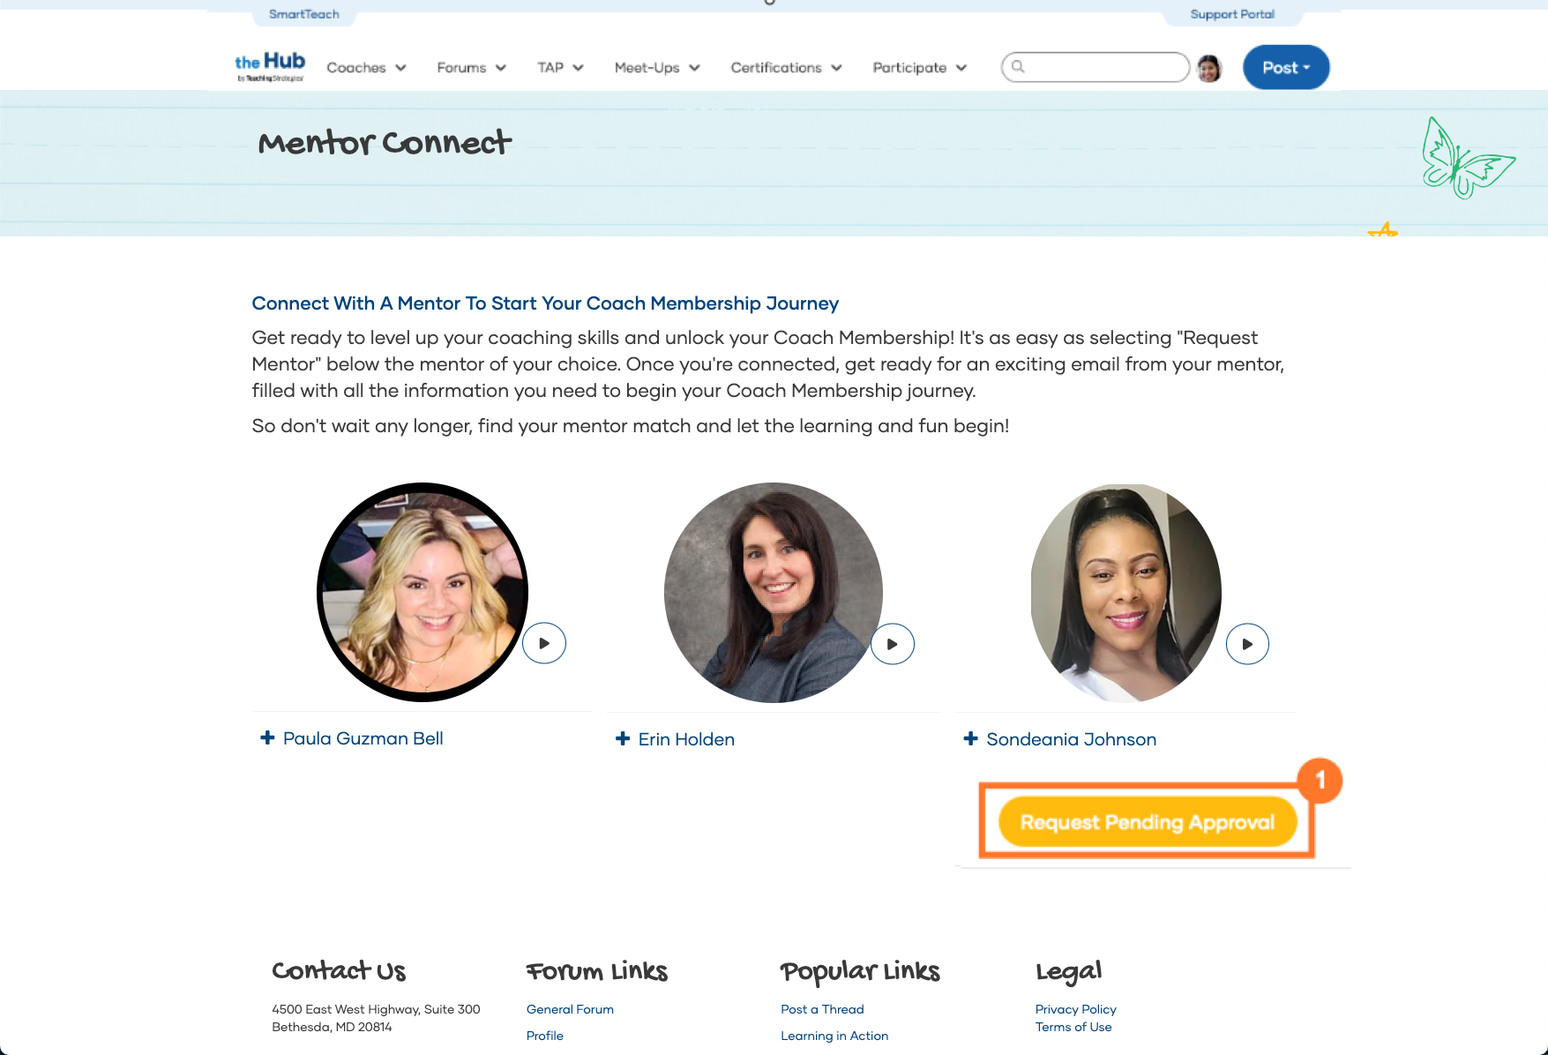This screenshot has height=1055, width=1548.
Task: Open the Participate menu
Action: [x=919, y=68]
